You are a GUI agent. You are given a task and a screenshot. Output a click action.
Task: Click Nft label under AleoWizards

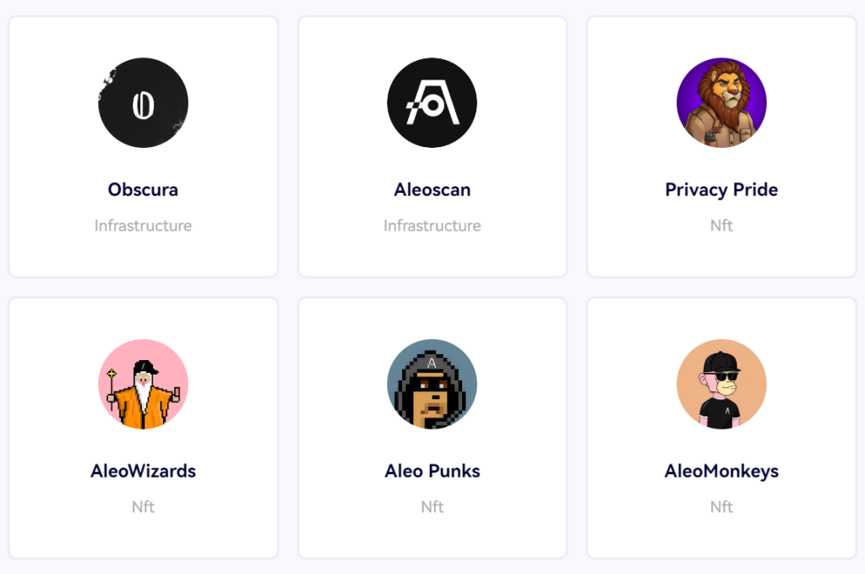(x=143, y=506)
